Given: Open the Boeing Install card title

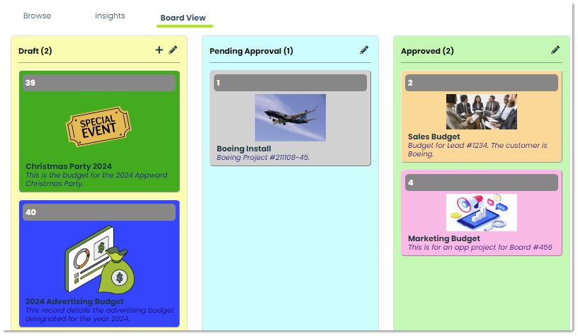Looking at the screenshot, I should point(244,149).
